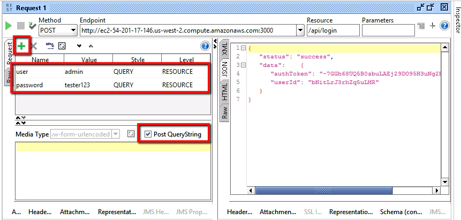Click title bar detach window icon

pyautogui.click(x=421, y=7)
